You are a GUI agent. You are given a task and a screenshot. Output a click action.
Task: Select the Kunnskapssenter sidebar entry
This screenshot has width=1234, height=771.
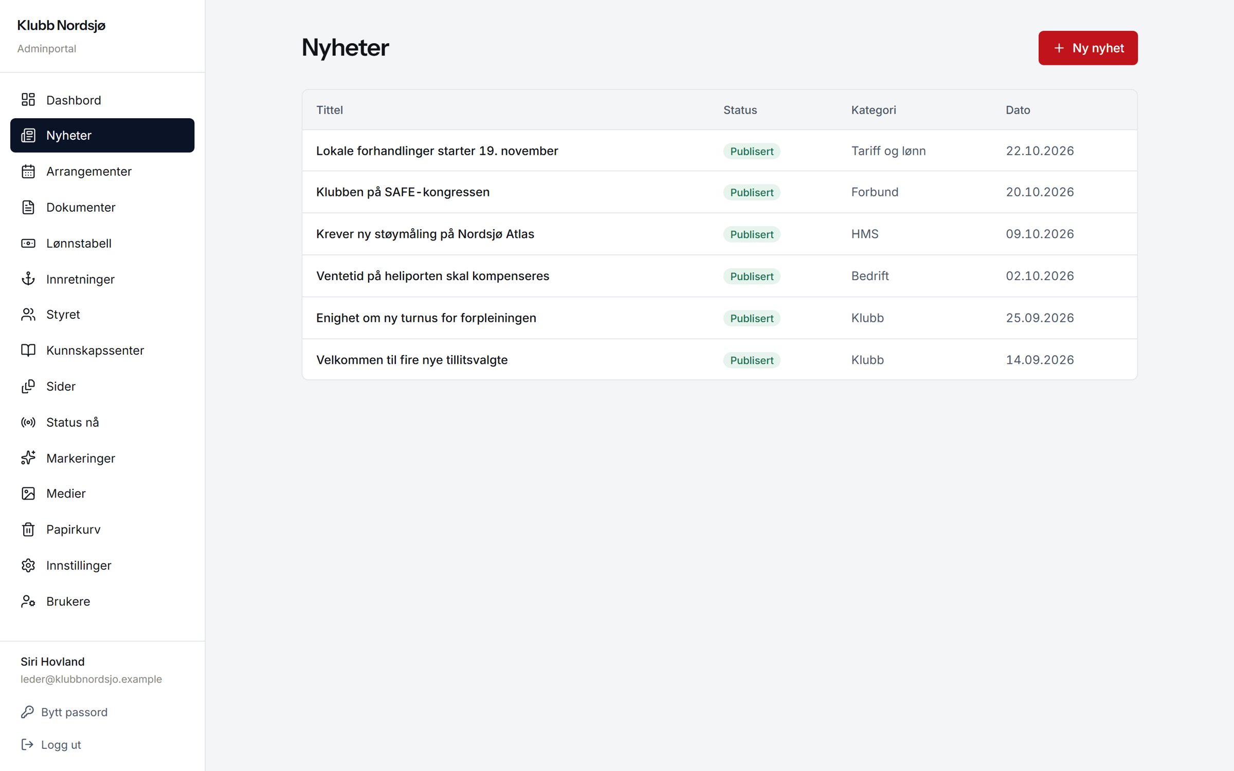tap(102, 350)
